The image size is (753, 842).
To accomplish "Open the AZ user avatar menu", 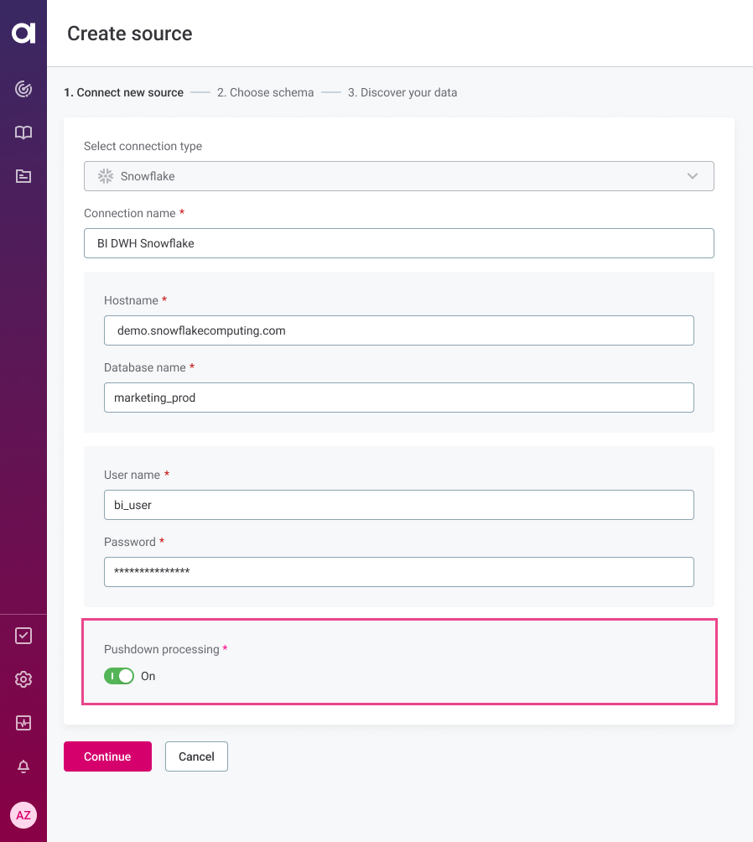I will tap(23, 815).
